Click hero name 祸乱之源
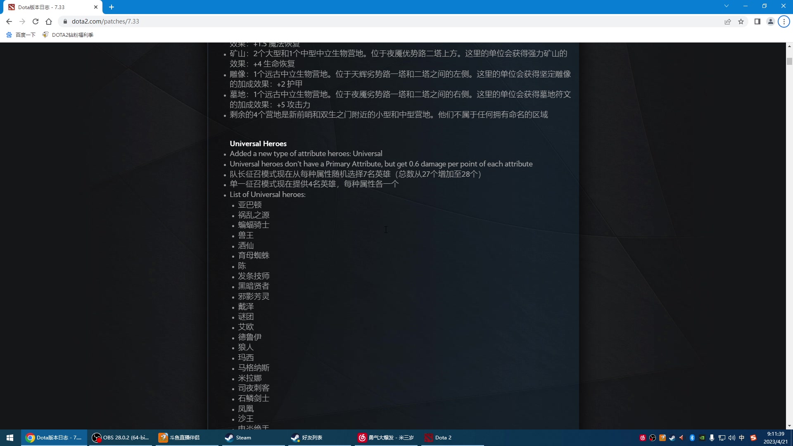Image resolution: width=793 pixels, height=446 pixels. [x=254, y=215]
